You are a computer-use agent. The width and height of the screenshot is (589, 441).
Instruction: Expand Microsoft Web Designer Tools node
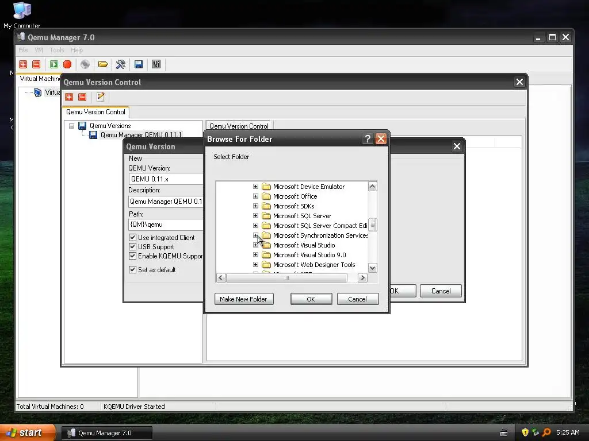[255, 264]
